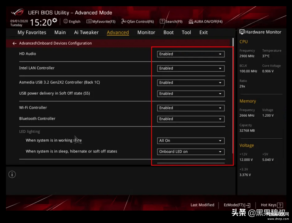Viewport: 292px width, 223px height.
Task: Switch to the Boot tab
Action: tap(169, 33)
